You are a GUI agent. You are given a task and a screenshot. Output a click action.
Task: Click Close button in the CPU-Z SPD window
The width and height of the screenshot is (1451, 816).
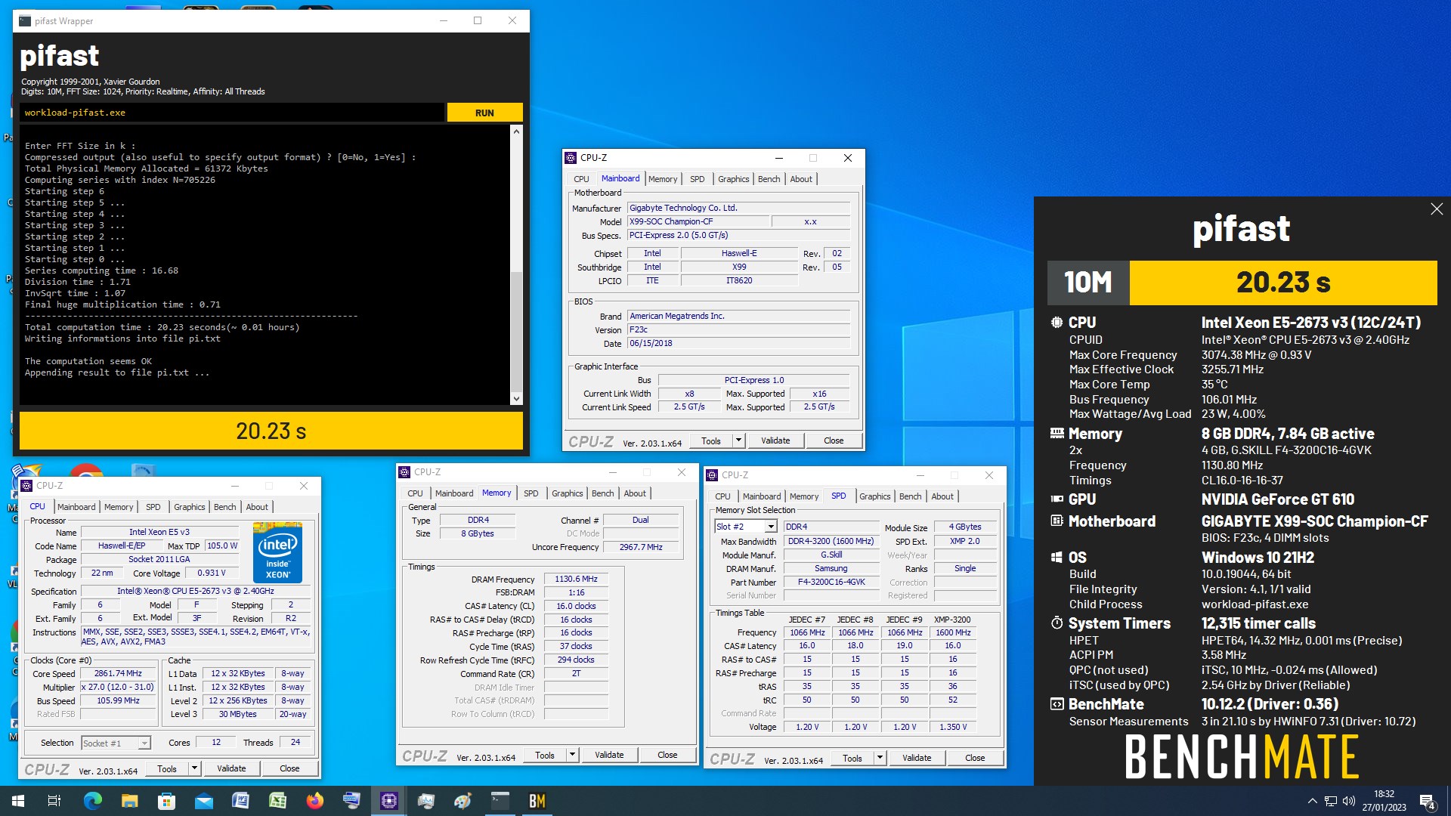[x=975, y=758]
